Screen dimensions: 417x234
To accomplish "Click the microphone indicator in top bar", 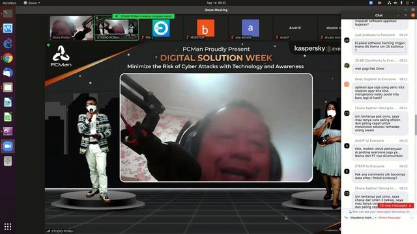I will [x=401, y=3].
